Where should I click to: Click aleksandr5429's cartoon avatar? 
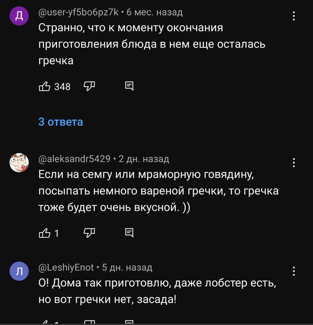pos(19,162)
